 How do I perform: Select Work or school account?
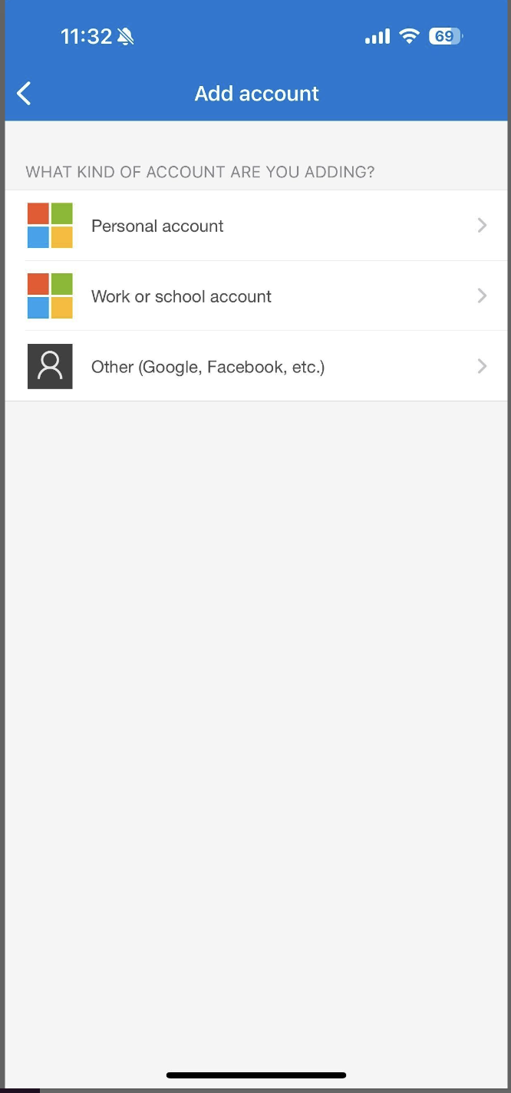click(x=255, y=296)
